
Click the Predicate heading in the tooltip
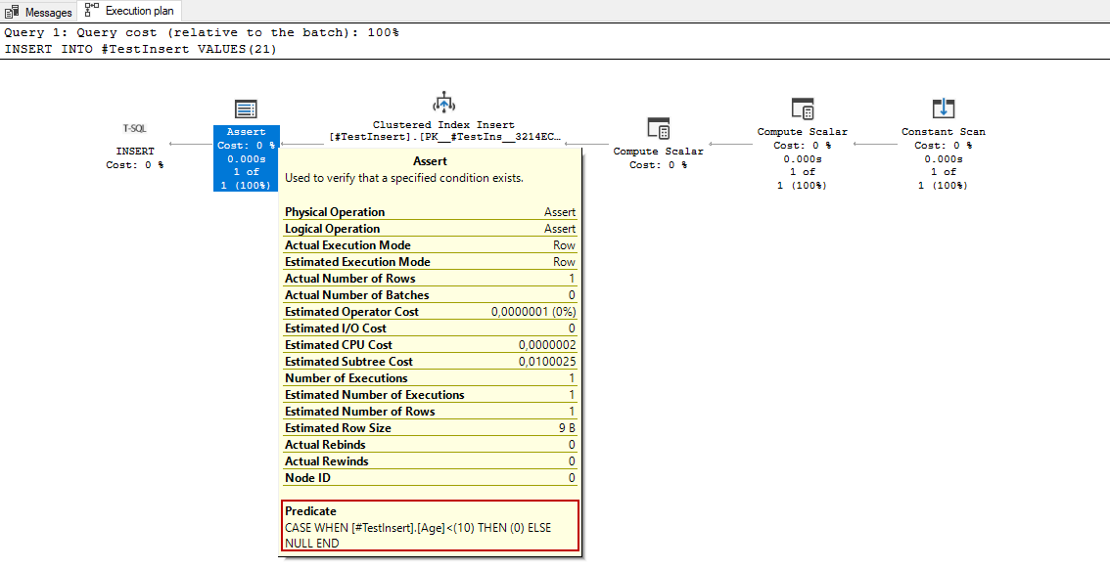point(310,511)
